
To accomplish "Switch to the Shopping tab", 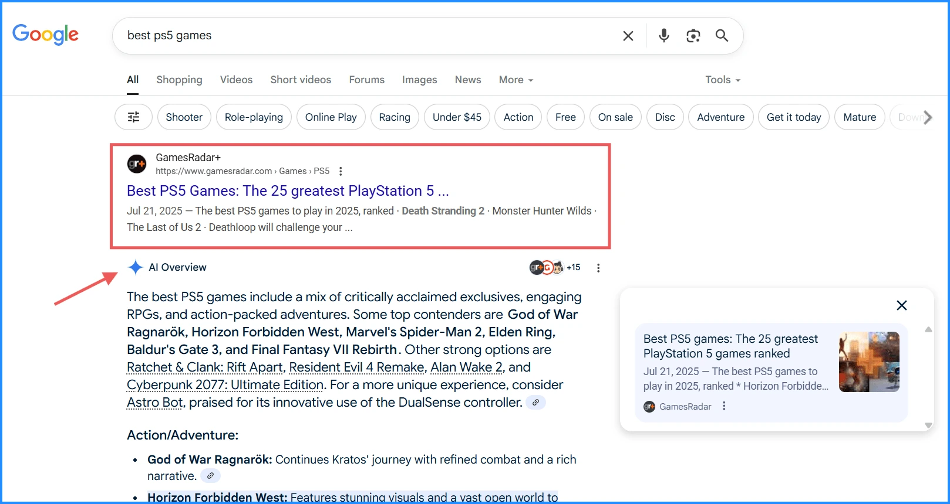I will tap(179, 80).
